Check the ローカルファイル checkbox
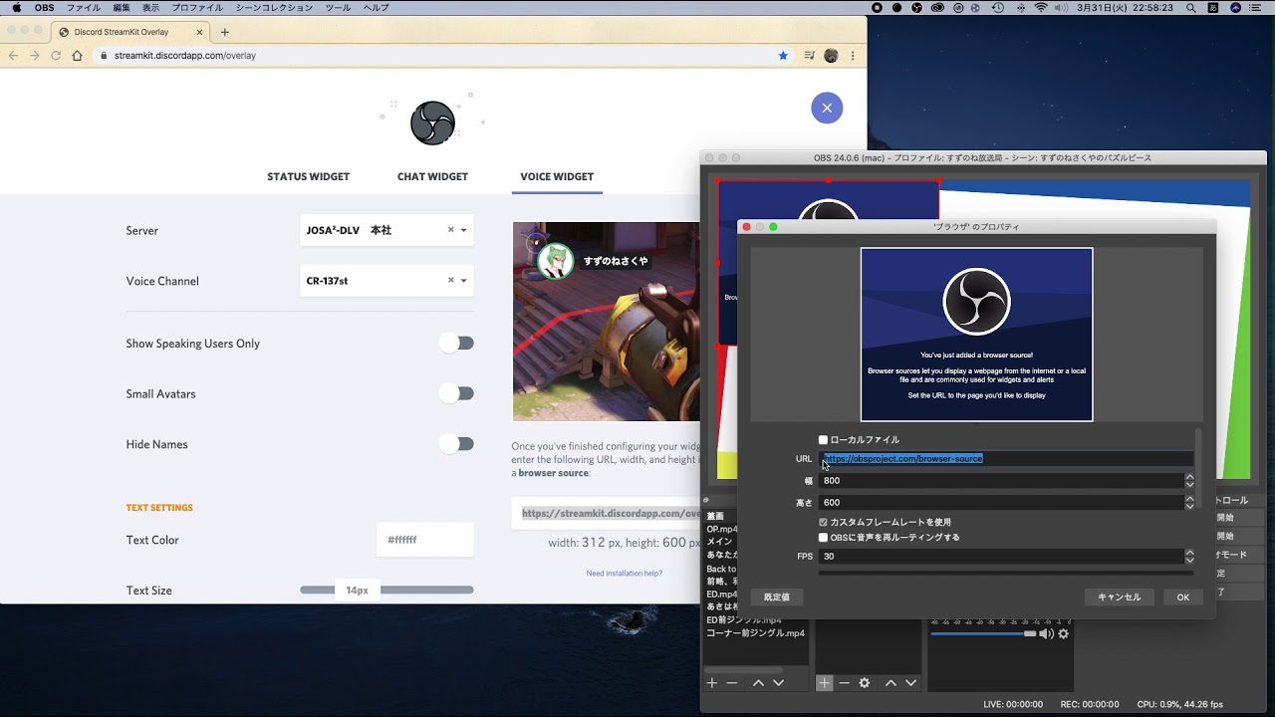This screenshot has height=717, width=1275. coord(824,440)
